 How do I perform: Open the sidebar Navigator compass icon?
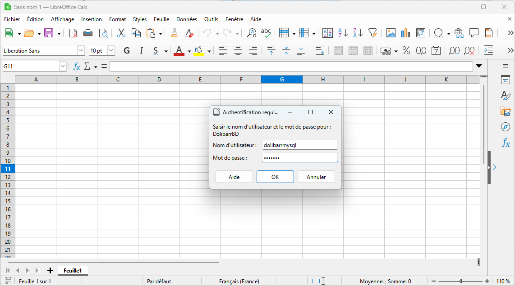pyautogui.click(x=506, y=127)
